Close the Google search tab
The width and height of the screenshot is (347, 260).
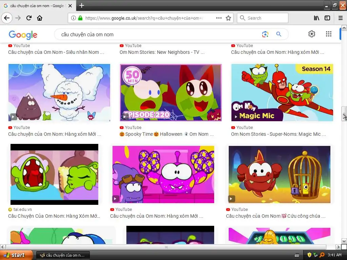coord(70,6)
